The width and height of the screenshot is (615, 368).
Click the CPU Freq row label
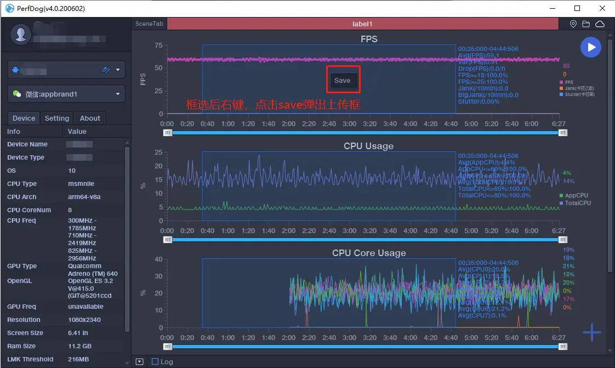[21, 220]
